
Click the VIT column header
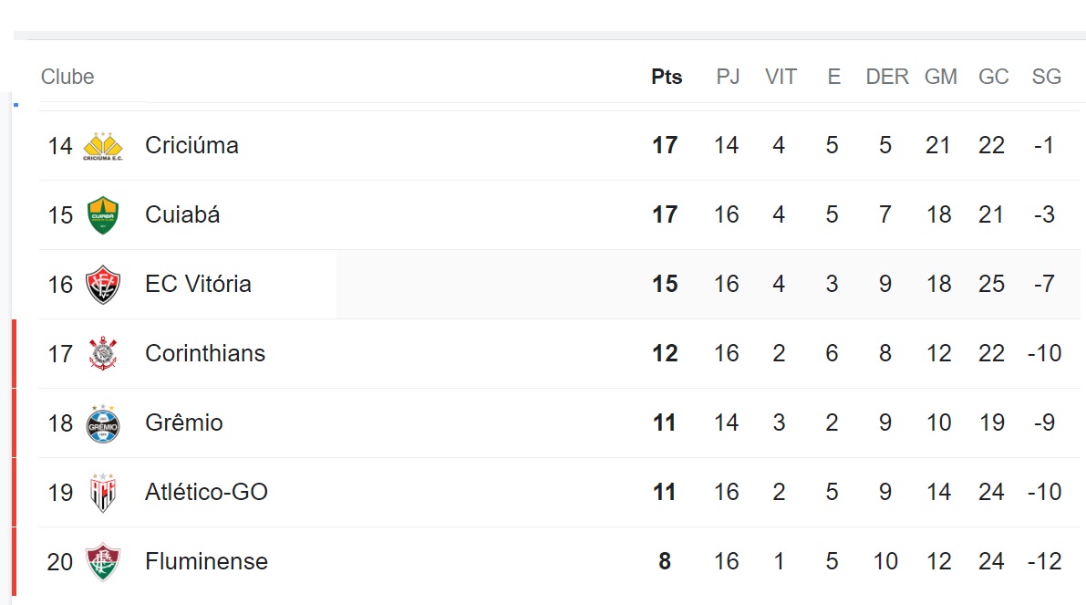click(781, 77)
